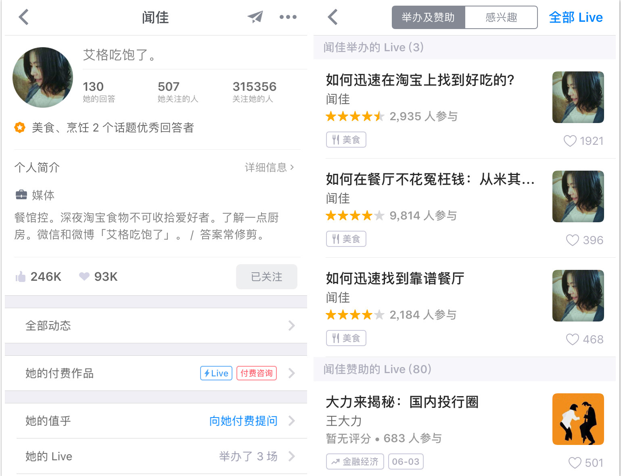The width and height of the screenshot is (621, 476).
Task: Tap the 金融经济 category tag
Action: coord(355,461)
